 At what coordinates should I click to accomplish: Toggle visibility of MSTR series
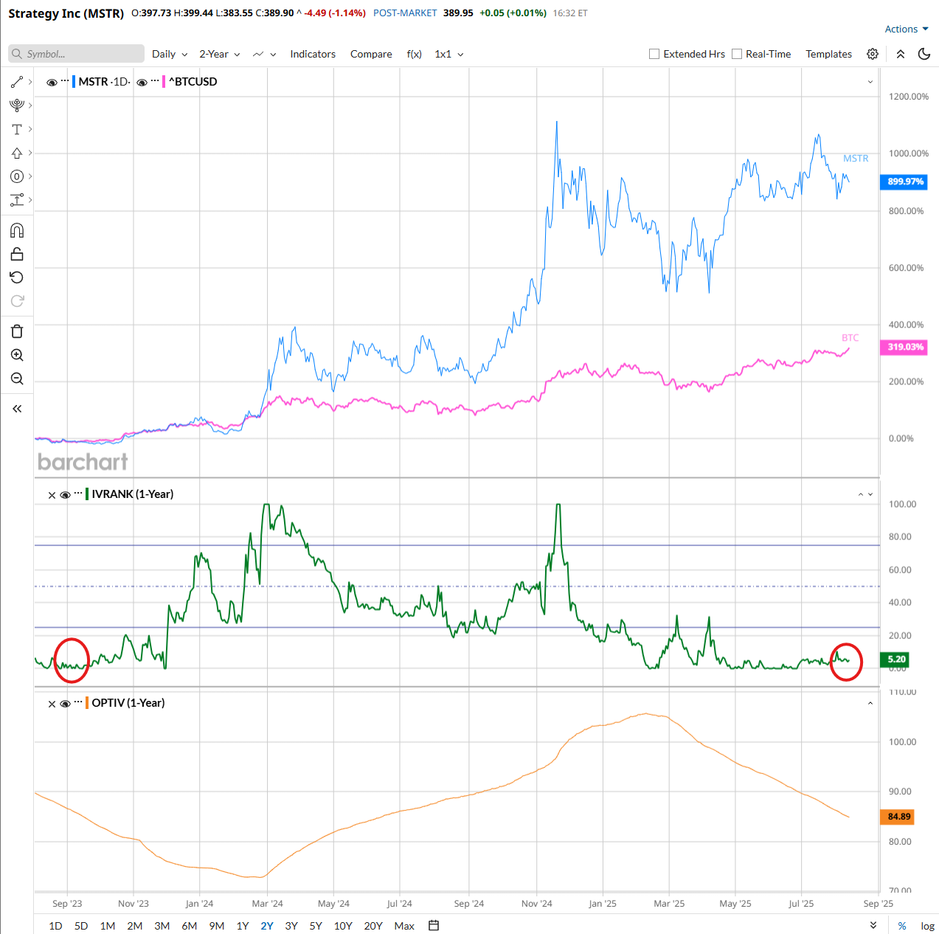(x=52, y=83)
